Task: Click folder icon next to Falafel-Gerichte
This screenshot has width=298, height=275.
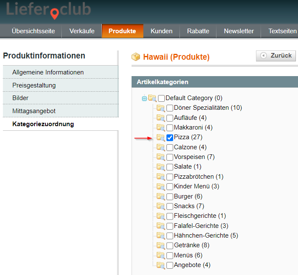Action: click(161, 226)
